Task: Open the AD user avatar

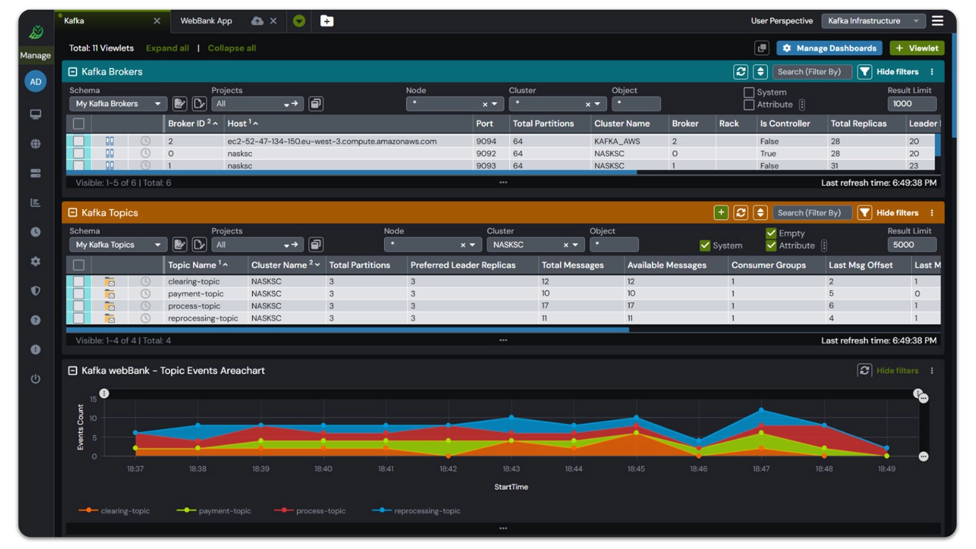Action: click(36, 81)
